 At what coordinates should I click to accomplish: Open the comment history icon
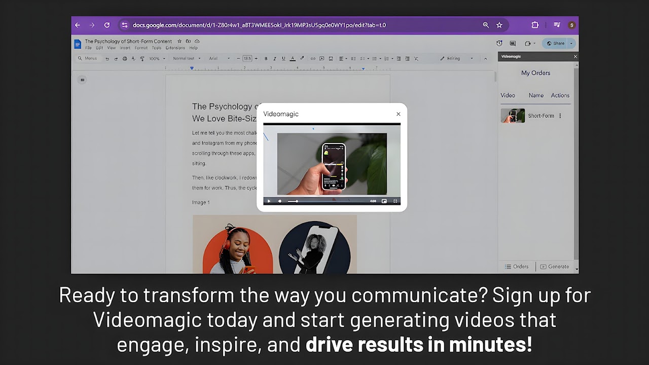513,44
